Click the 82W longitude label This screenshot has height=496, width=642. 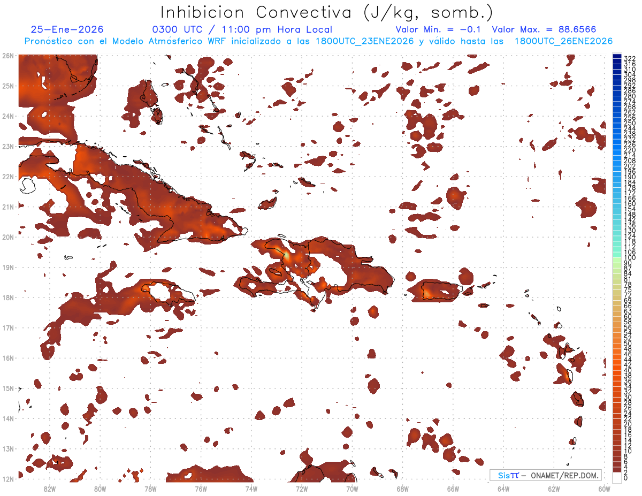click(50, 488)
